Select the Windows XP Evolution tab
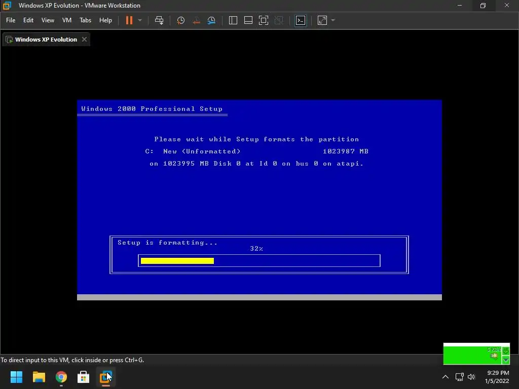Image resolution: width=519 pixels, height=389 pixels. (x=46, y=40)
